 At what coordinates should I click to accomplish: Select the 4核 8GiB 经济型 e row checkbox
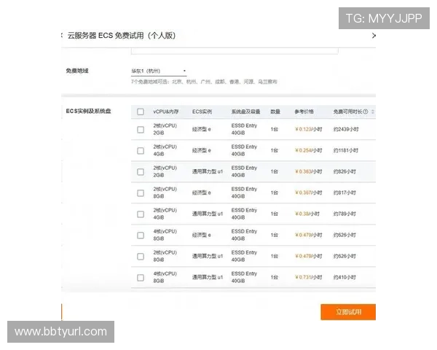pos(141,236)
